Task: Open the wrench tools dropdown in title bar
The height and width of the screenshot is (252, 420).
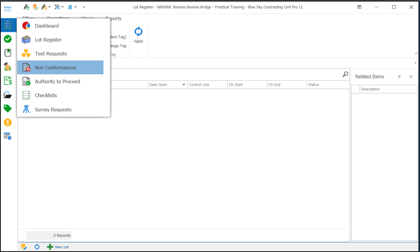Action: click(x=59, y=7)
